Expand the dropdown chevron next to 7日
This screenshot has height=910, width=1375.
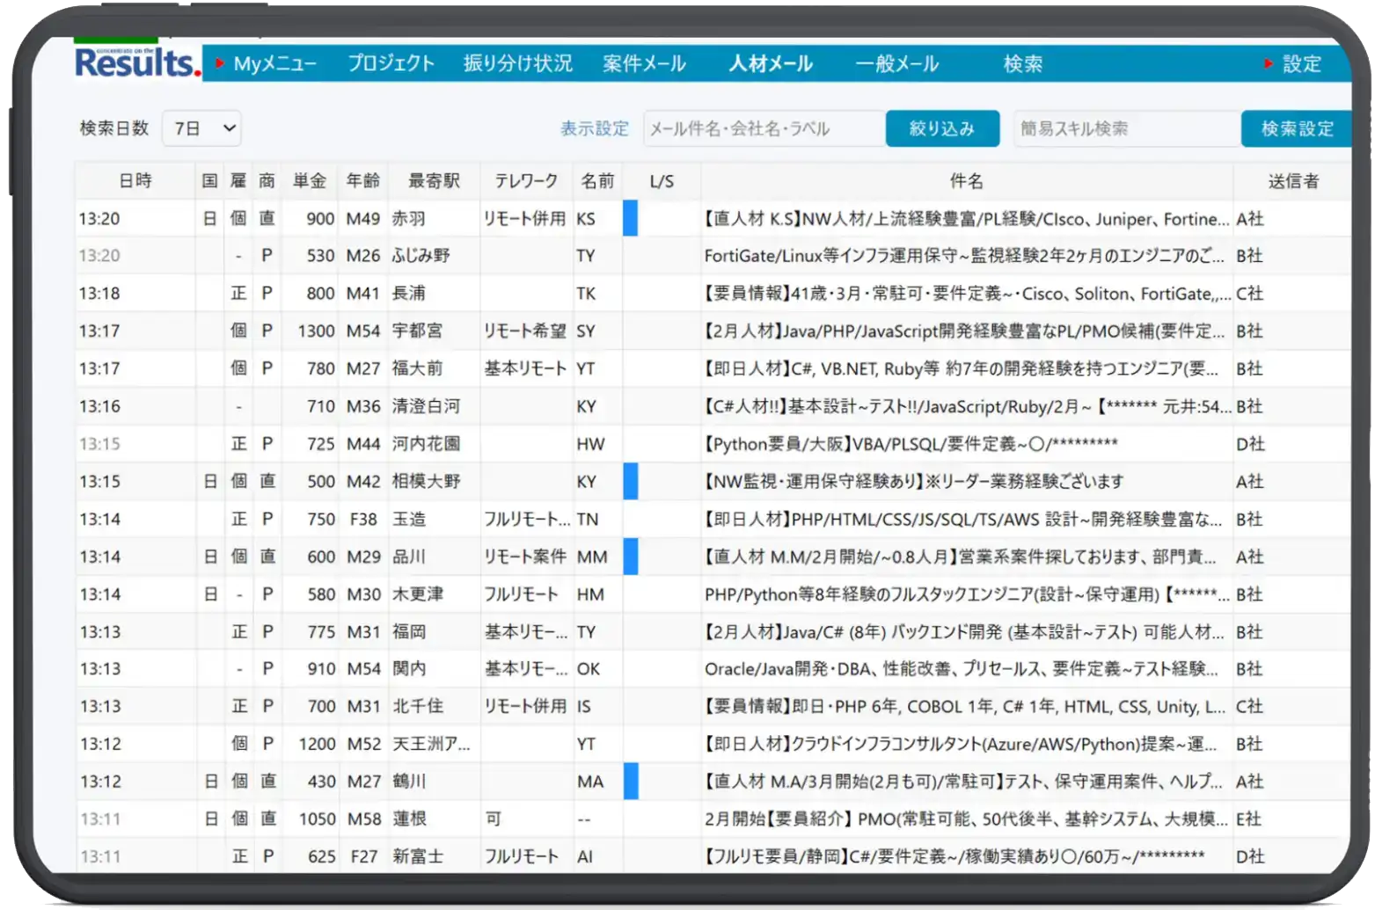click(229, 128)
